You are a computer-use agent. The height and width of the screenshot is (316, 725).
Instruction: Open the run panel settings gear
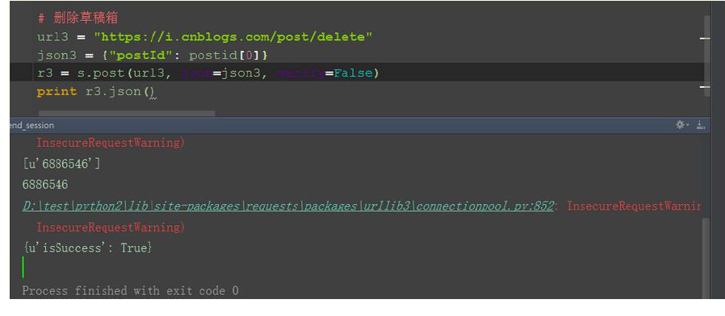[x=681, y=125]
